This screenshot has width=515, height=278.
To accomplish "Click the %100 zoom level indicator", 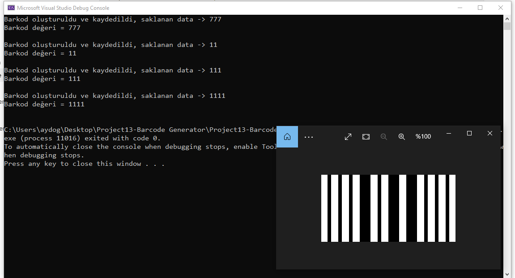I will tap(423, 137).
